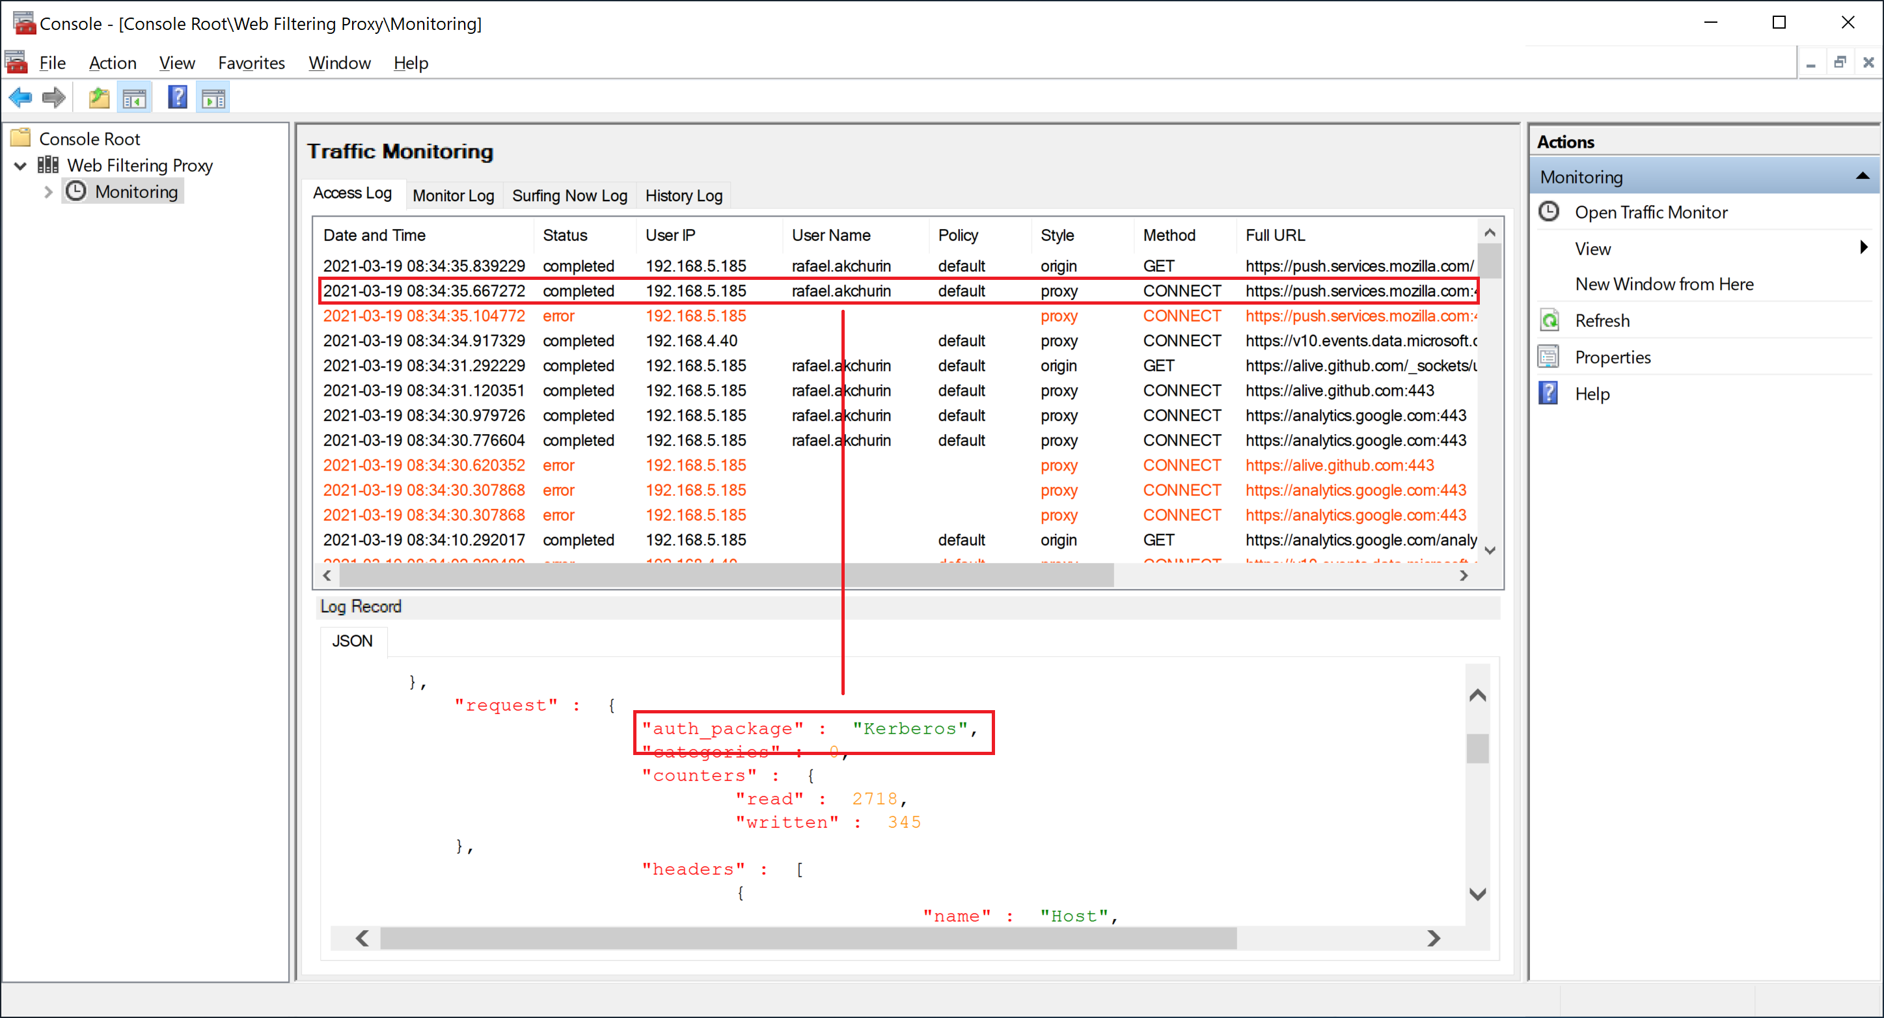Click the Web Filtering Proxy server icon

point(48,165)
